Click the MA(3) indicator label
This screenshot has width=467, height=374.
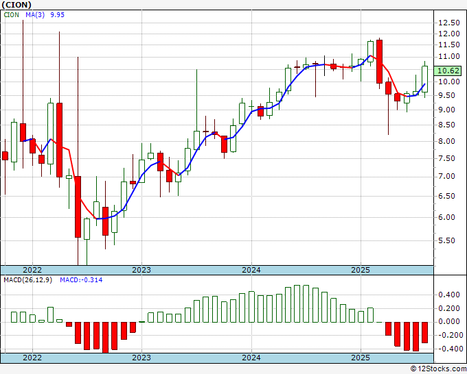point(35,15)
